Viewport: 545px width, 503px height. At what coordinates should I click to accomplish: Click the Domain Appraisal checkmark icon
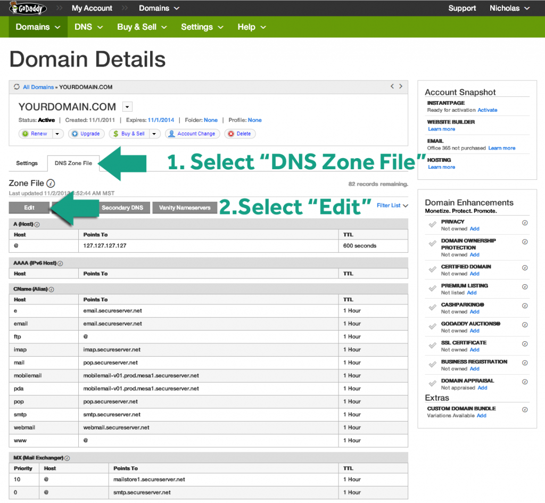(432, 383)
